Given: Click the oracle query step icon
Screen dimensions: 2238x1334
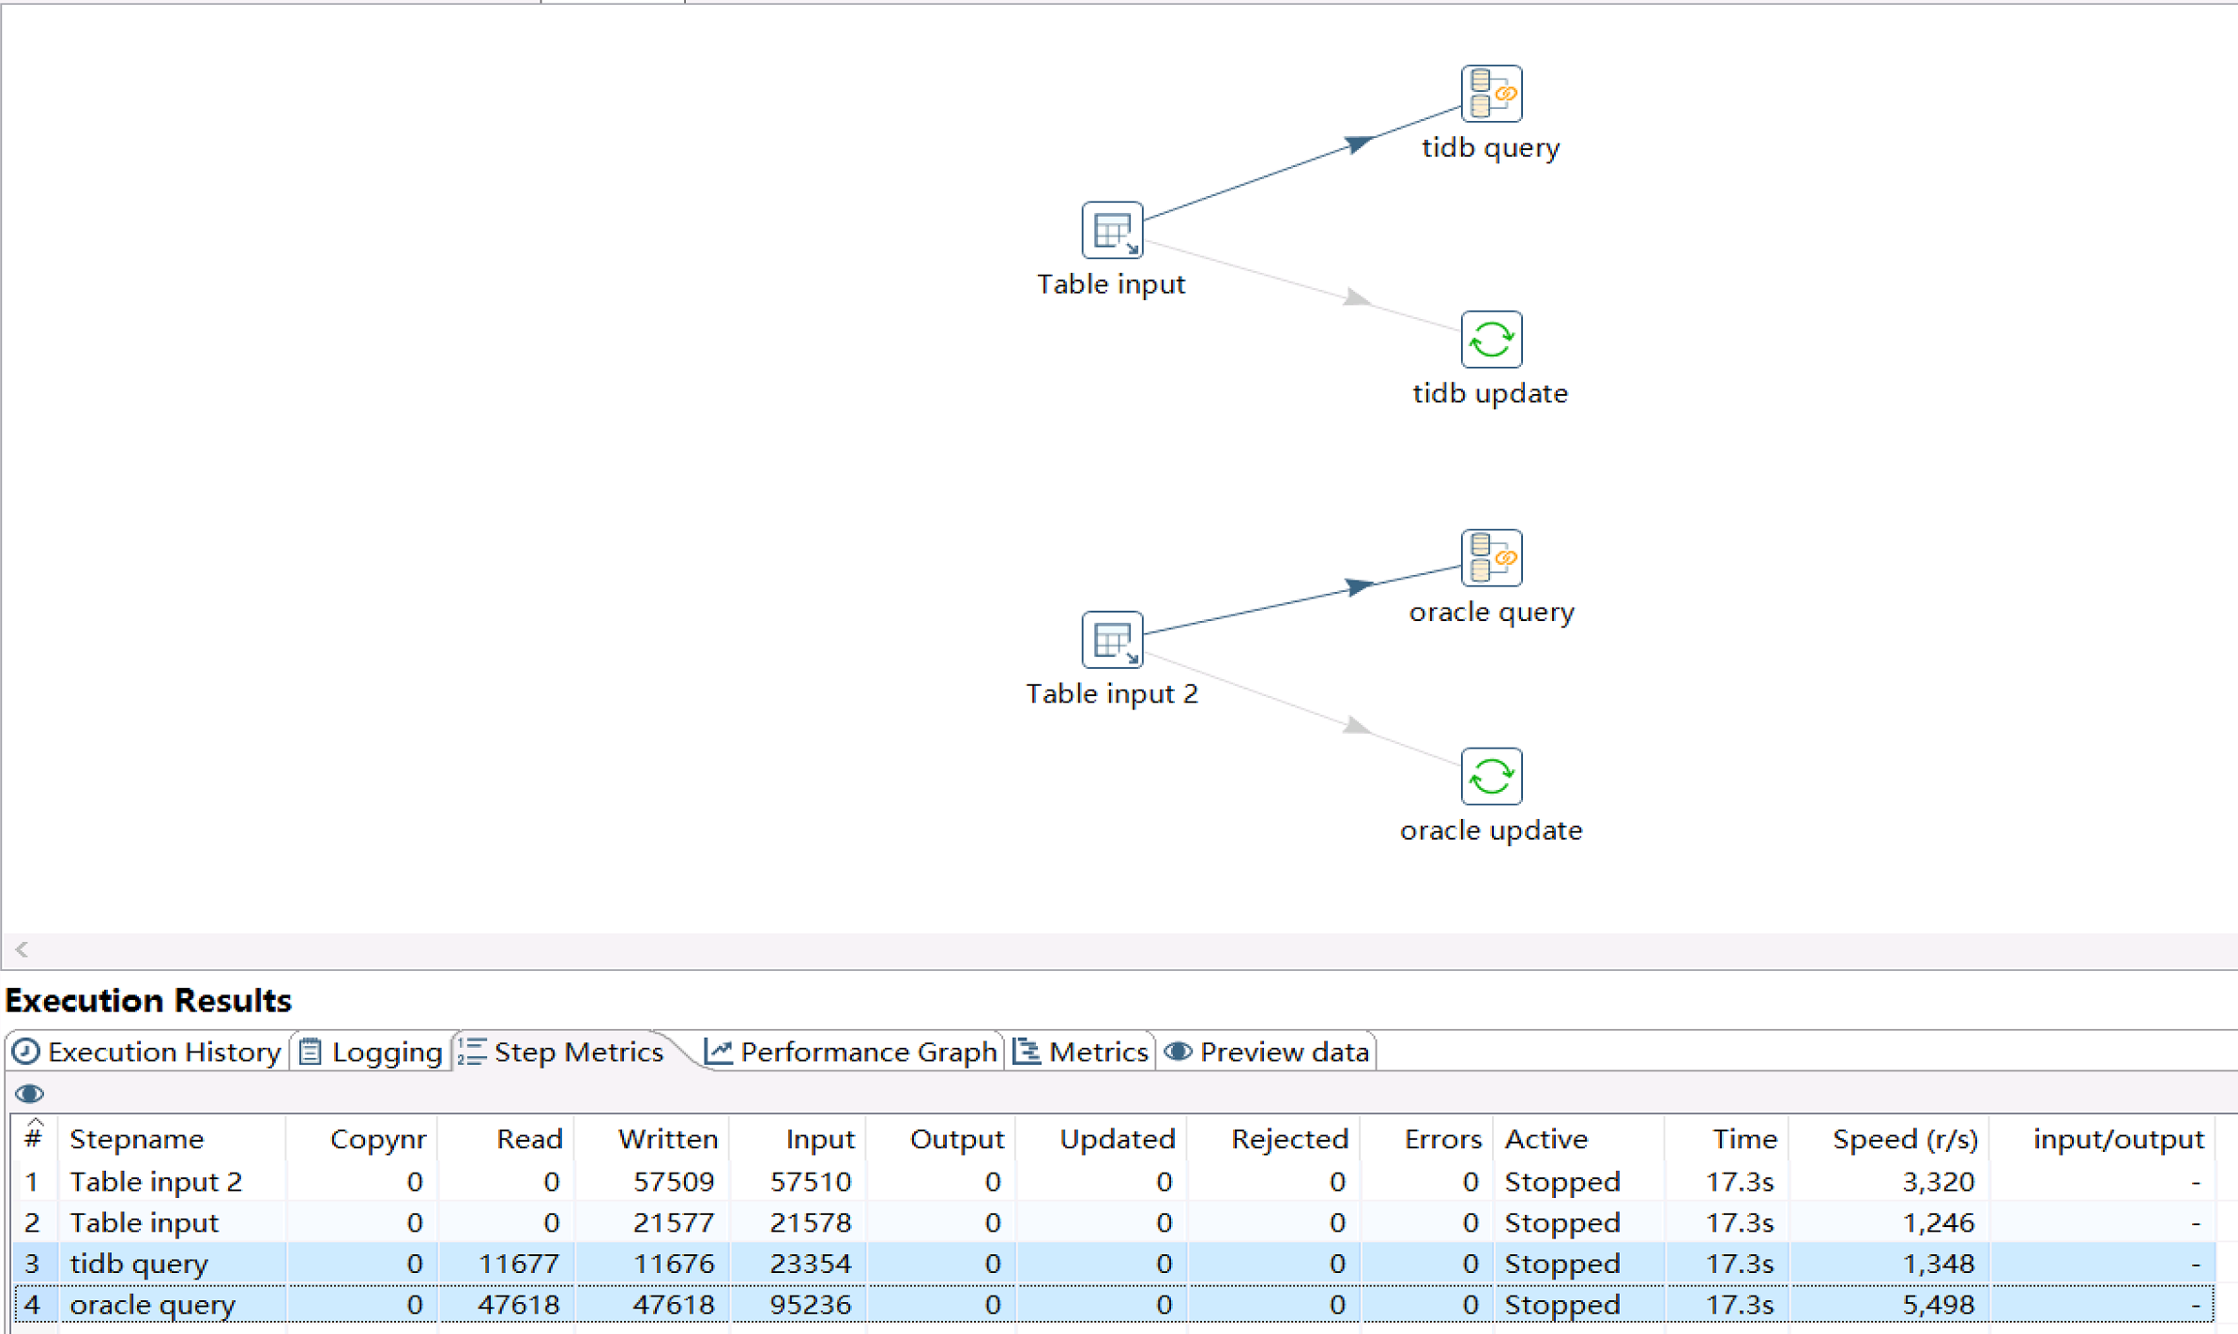Looking at the screenshot, I should click(1490, 558).
